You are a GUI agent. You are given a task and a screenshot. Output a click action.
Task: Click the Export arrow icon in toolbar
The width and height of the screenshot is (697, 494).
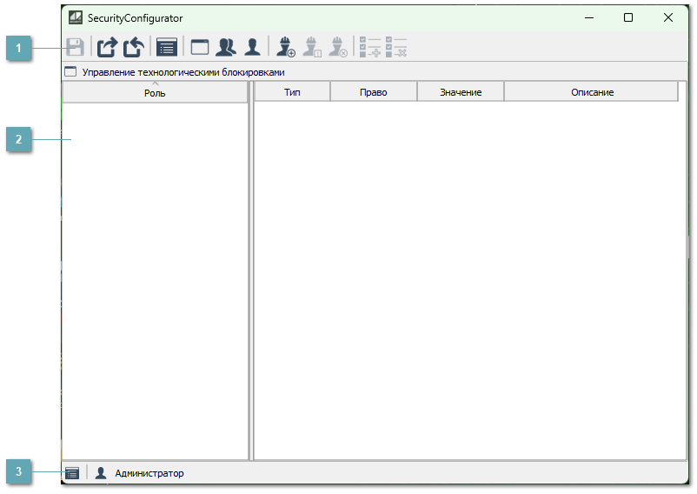(x=107, y=47)
